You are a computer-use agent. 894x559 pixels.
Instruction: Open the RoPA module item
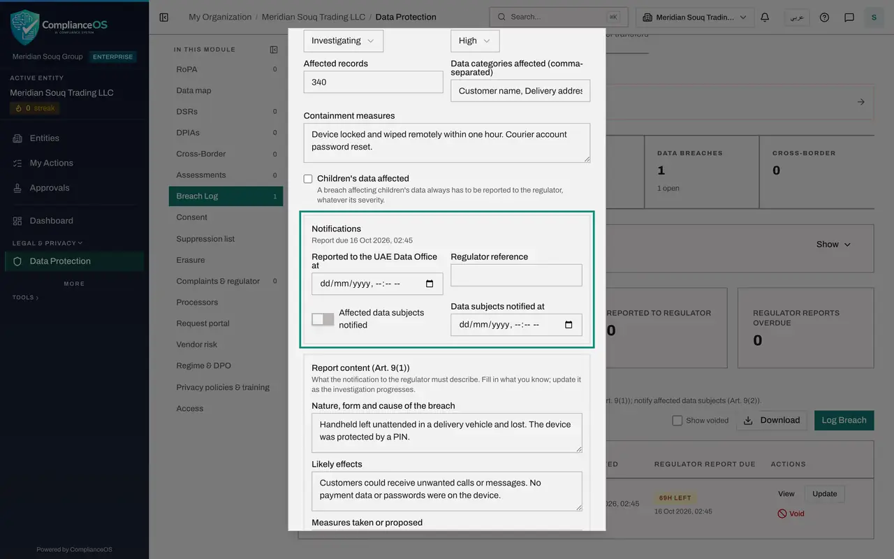click(x=226, y=69)
